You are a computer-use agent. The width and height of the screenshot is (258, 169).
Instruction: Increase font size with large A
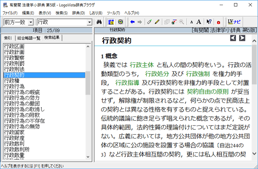199,22
